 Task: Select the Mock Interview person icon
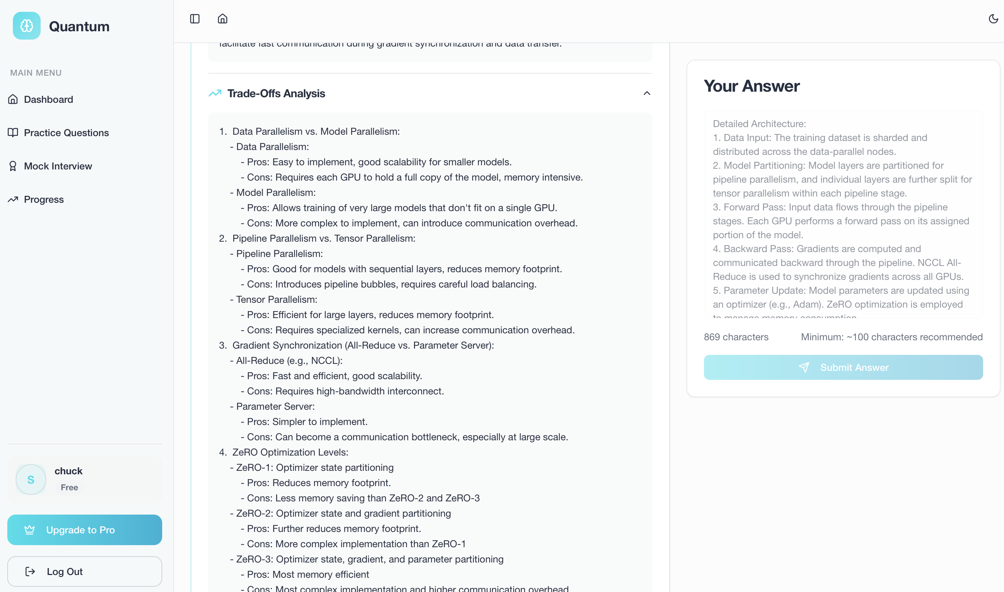click(13, 166)
